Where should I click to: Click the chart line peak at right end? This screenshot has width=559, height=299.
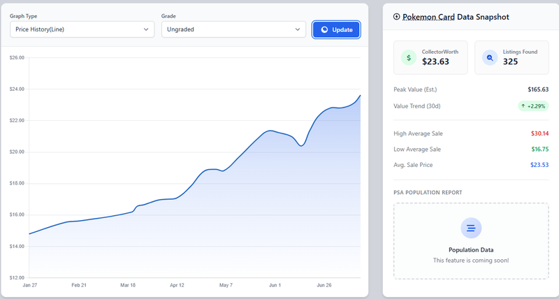(x=360, y=96)
